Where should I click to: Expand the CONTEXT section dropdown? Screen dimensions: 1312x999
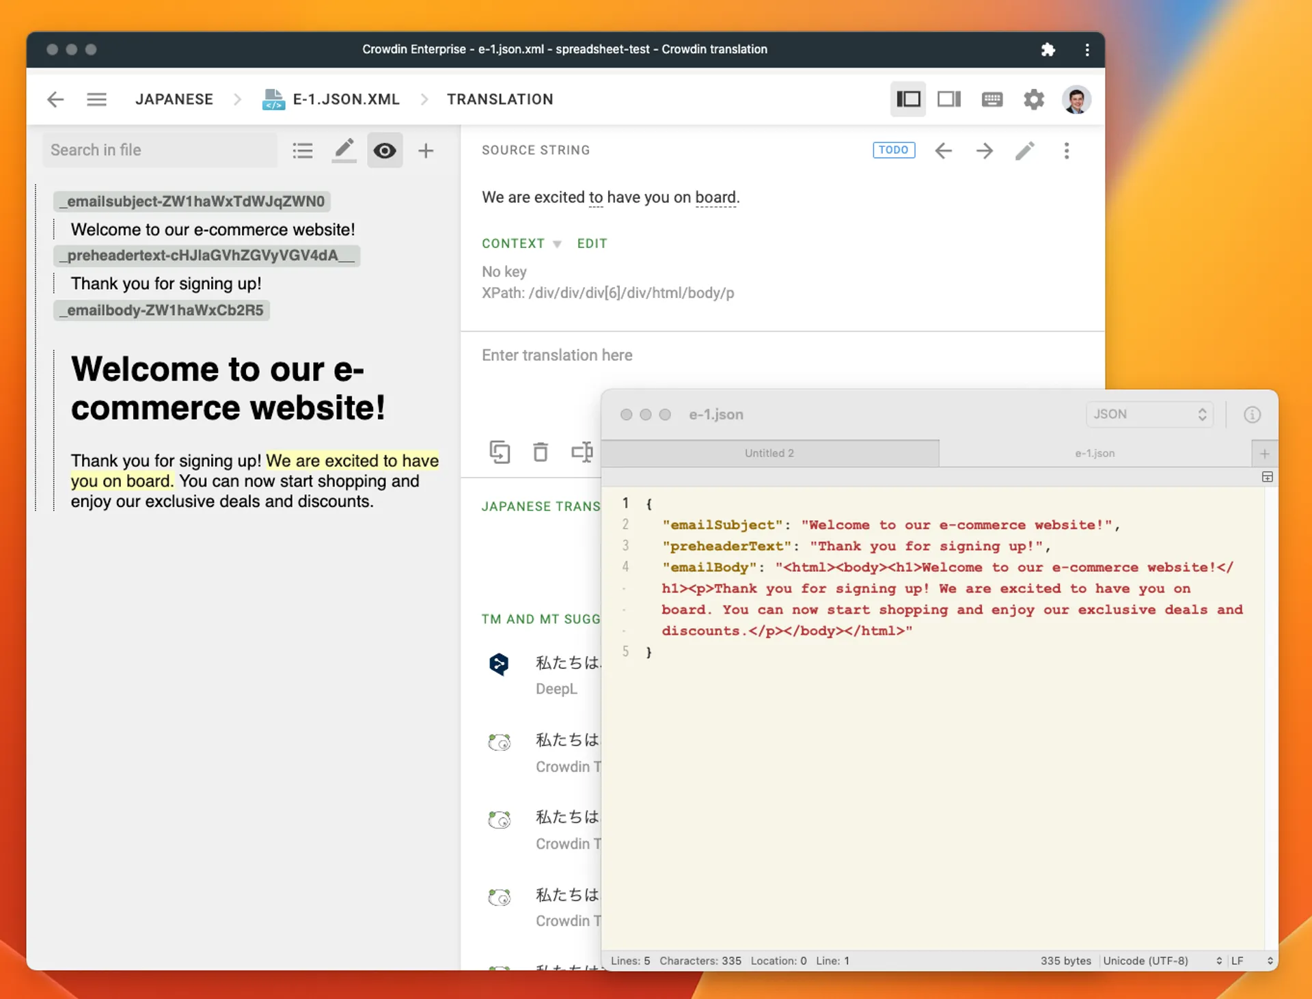558,243
